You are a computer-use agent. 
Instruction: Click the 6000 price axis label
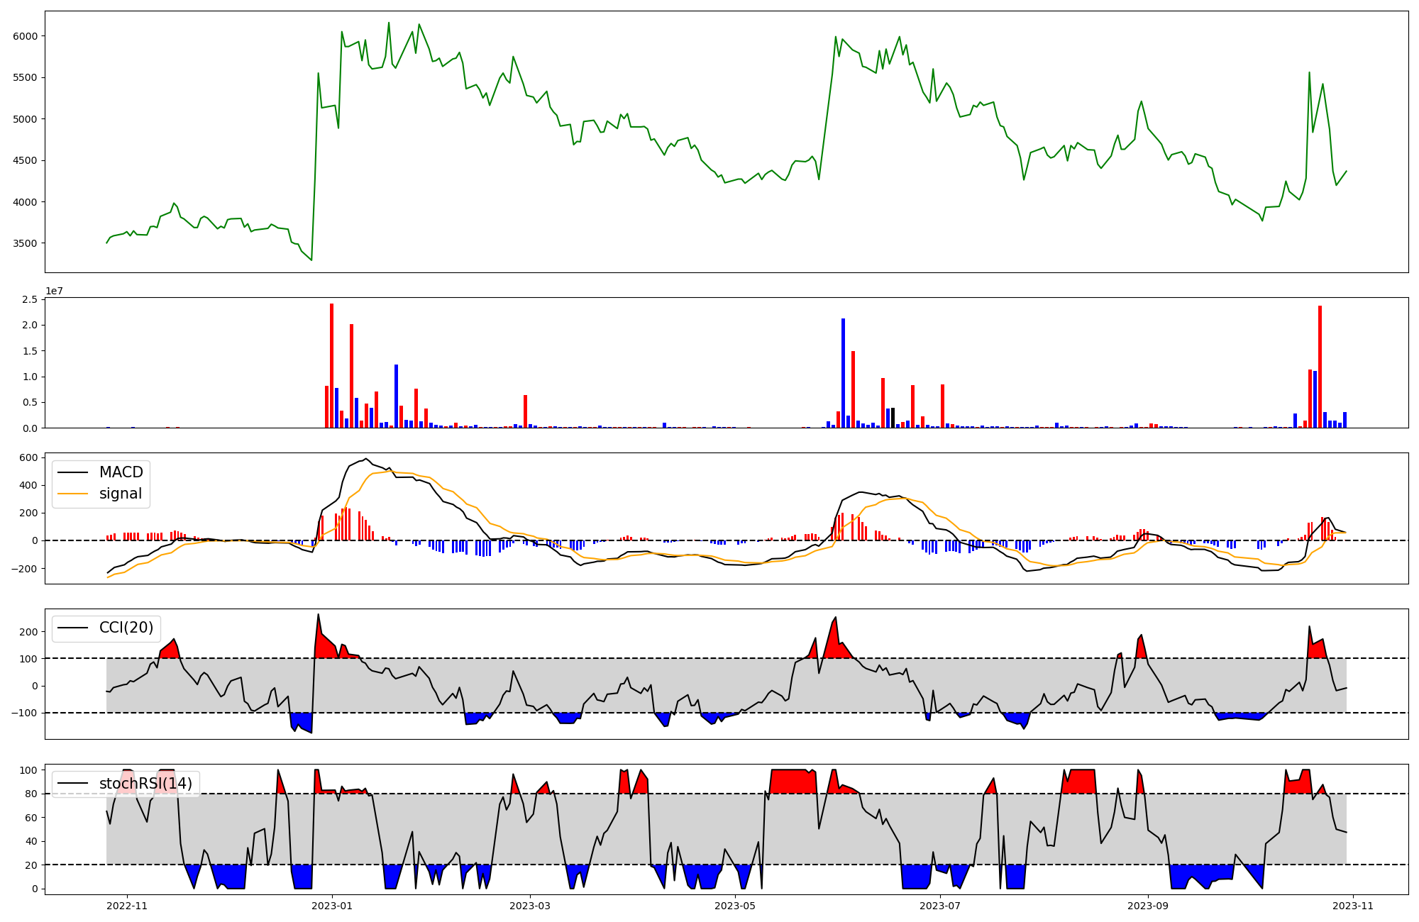[x=26, y=36]
